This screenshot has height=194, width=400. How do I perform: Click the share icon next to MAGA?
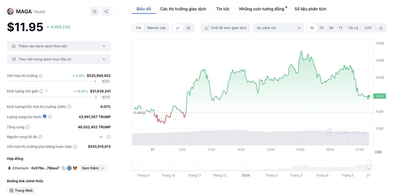[x=106, y=12]
